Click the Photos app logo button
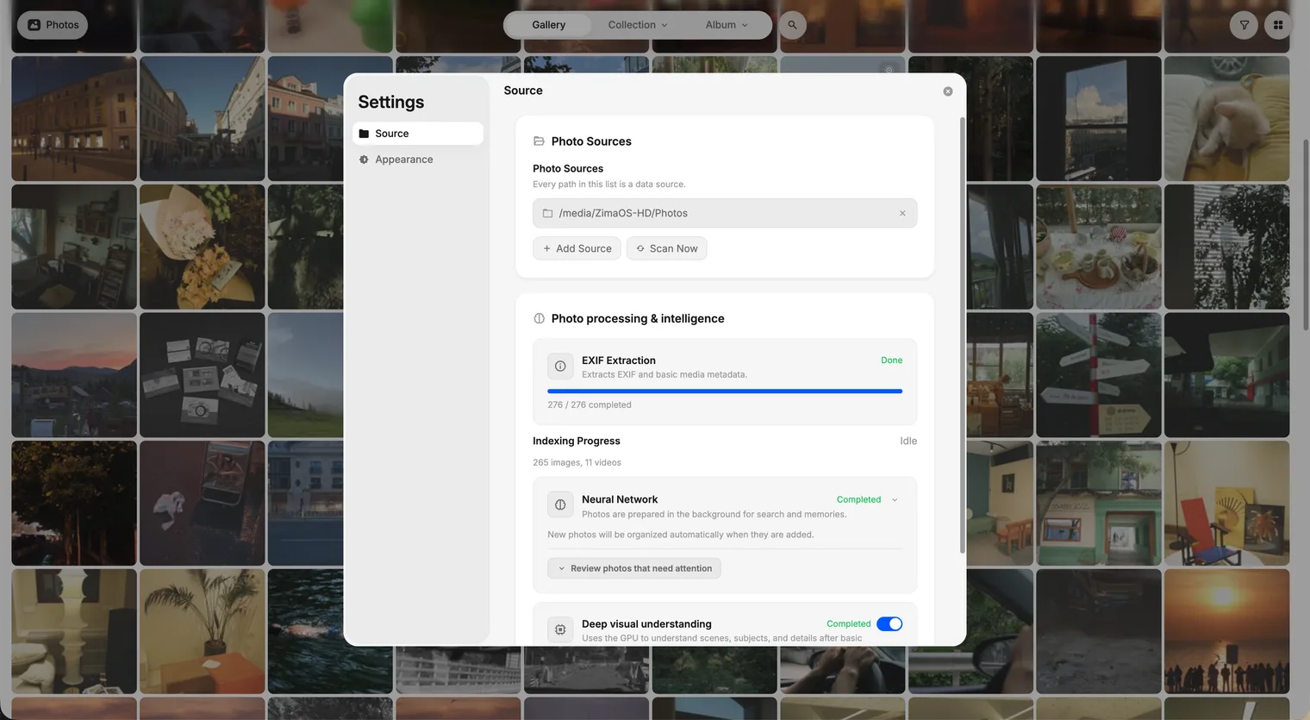Image resolution: width=1310 pixels, height=720 pixels. point(53,25)
